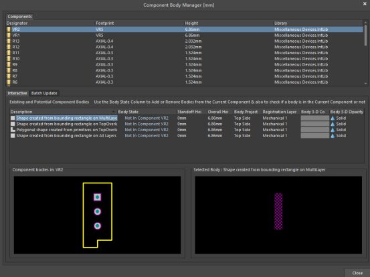
Task: Toggle the MultiLayer bounding rectangle shape checkbox
Action: point(13,118)
